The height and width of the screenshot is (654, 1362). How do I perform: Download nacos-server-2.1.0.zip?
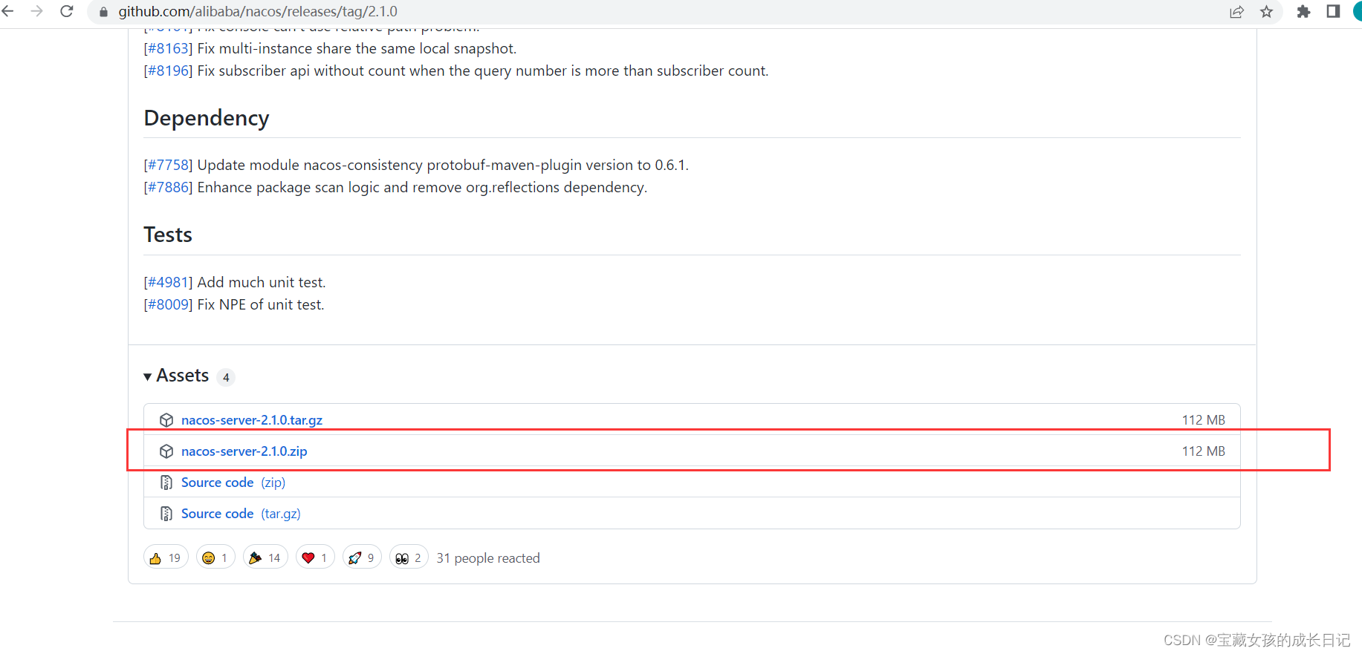click(x=244, y=451)
